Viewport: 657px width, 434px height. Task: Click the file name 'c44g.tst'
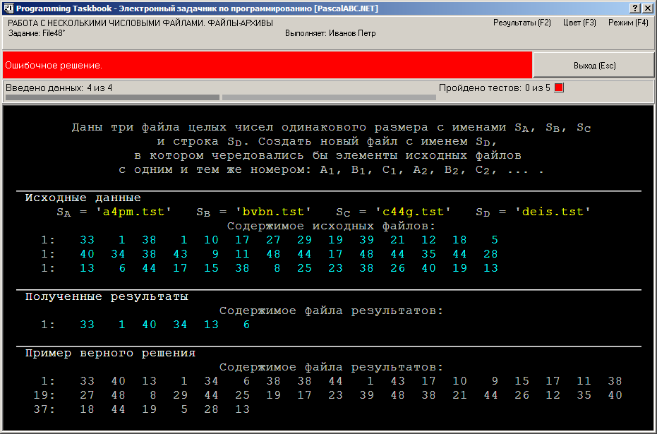click(413, 212)
